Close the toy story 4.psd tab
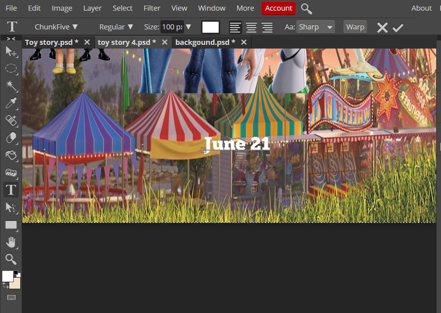 (165, 42)
